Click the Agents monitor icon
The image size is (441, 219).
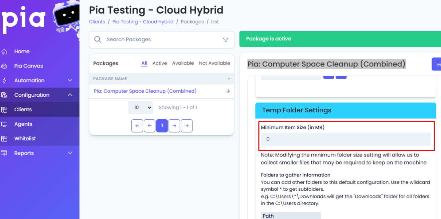4,124
